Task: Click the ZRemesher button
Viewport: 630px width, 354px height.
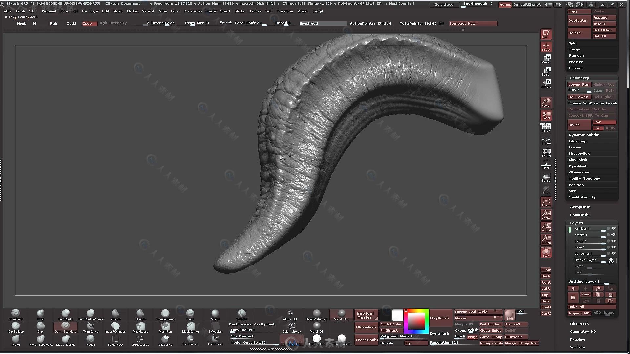Action: (x=579, y=172)
